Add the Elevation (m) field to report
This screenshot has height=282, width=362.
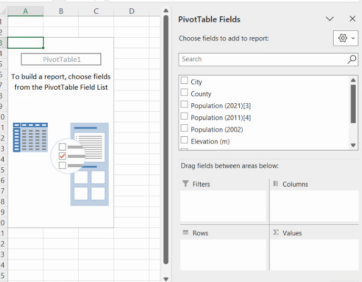(x=184, y=140)
